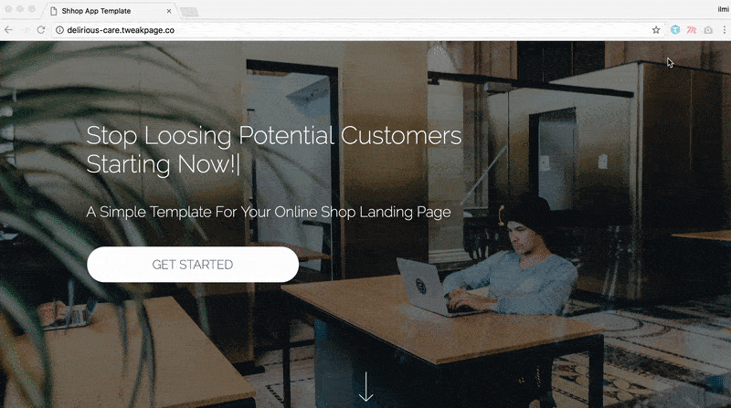Open the grey camera extension icon
This screenshot has height=408, width=731.
(708, 30)
